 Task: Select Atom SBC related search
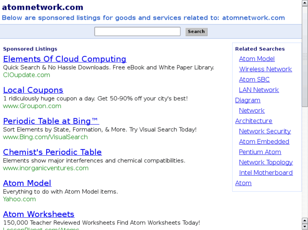pos(254,80)
